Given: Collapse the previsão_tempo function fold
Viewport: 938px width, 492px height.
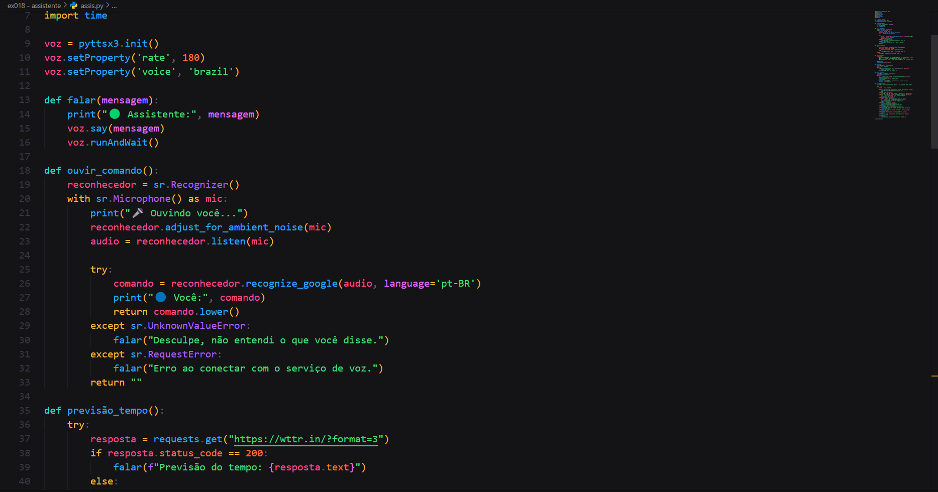Looking at the screenshot, I should pyautogui.click(x=36, y=410).
